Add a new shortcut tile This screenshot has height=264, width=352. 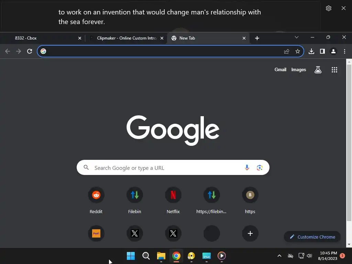[250, 233]
